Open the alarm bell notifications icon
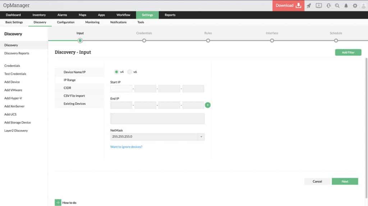The height and width of the screenshot is (206, 368). 346,5
